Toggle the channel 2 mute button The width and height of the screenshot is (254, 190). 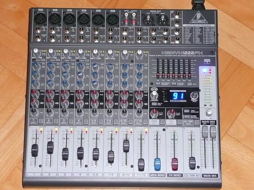(56, 121)
